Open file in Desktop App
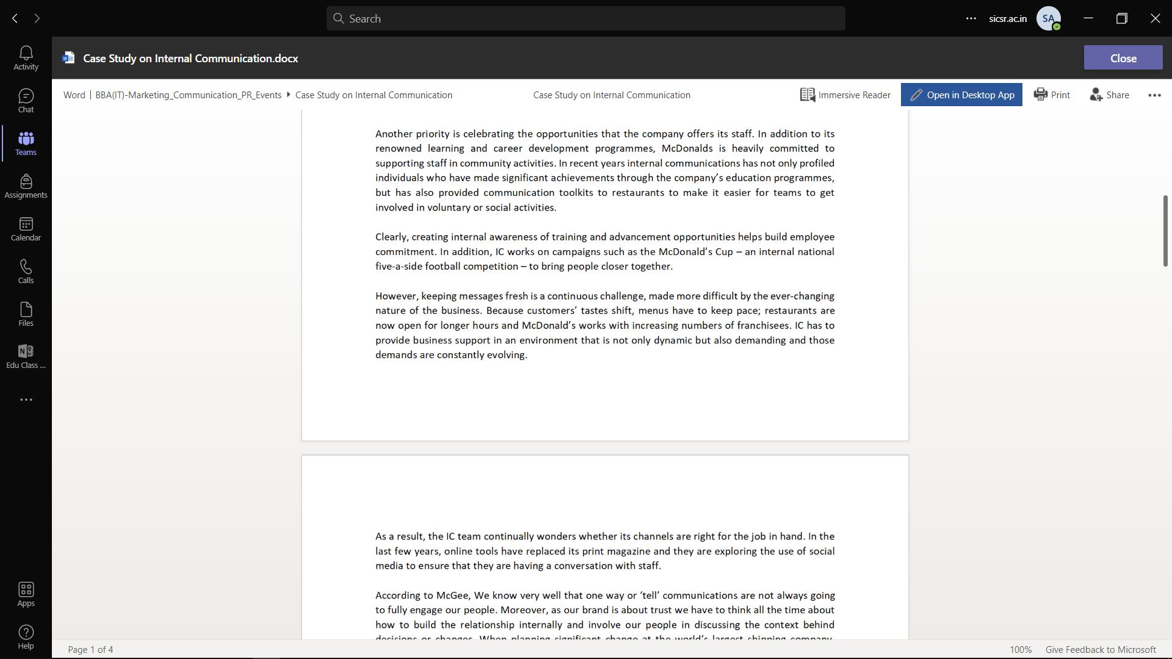Image resolution: width=1172 pixels, height=659 pixels. (961, 95)
